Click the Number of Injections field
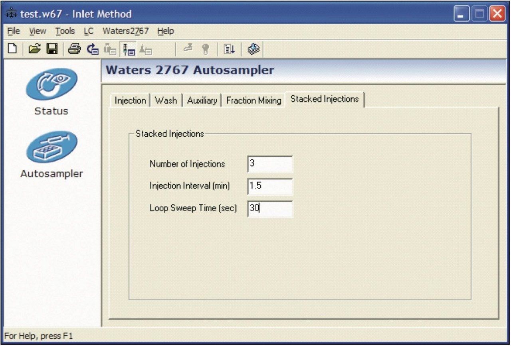 (x=270, y=164)
